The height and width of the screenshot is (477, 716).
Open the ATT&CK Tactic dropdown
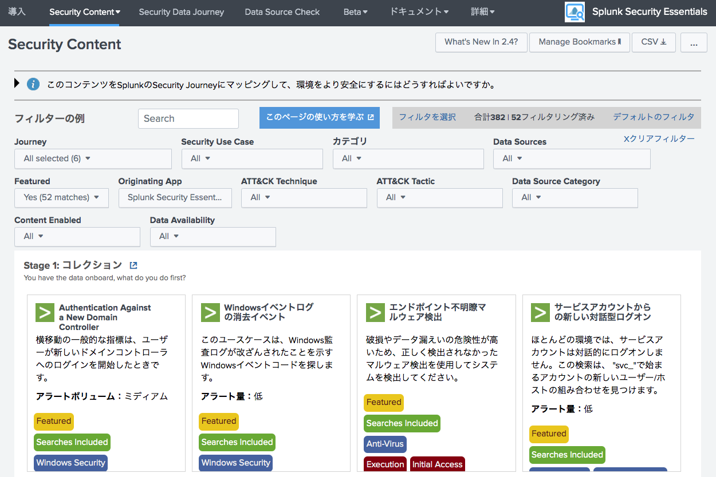(x=439, y=197)
